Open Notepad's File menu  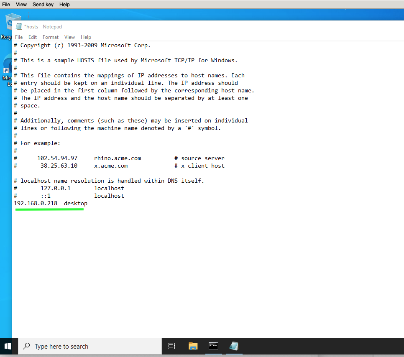pos(19,37)
